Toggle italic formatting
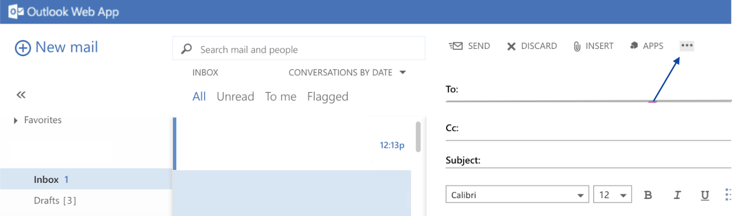The image size is (732, 216). pos(677,195)
